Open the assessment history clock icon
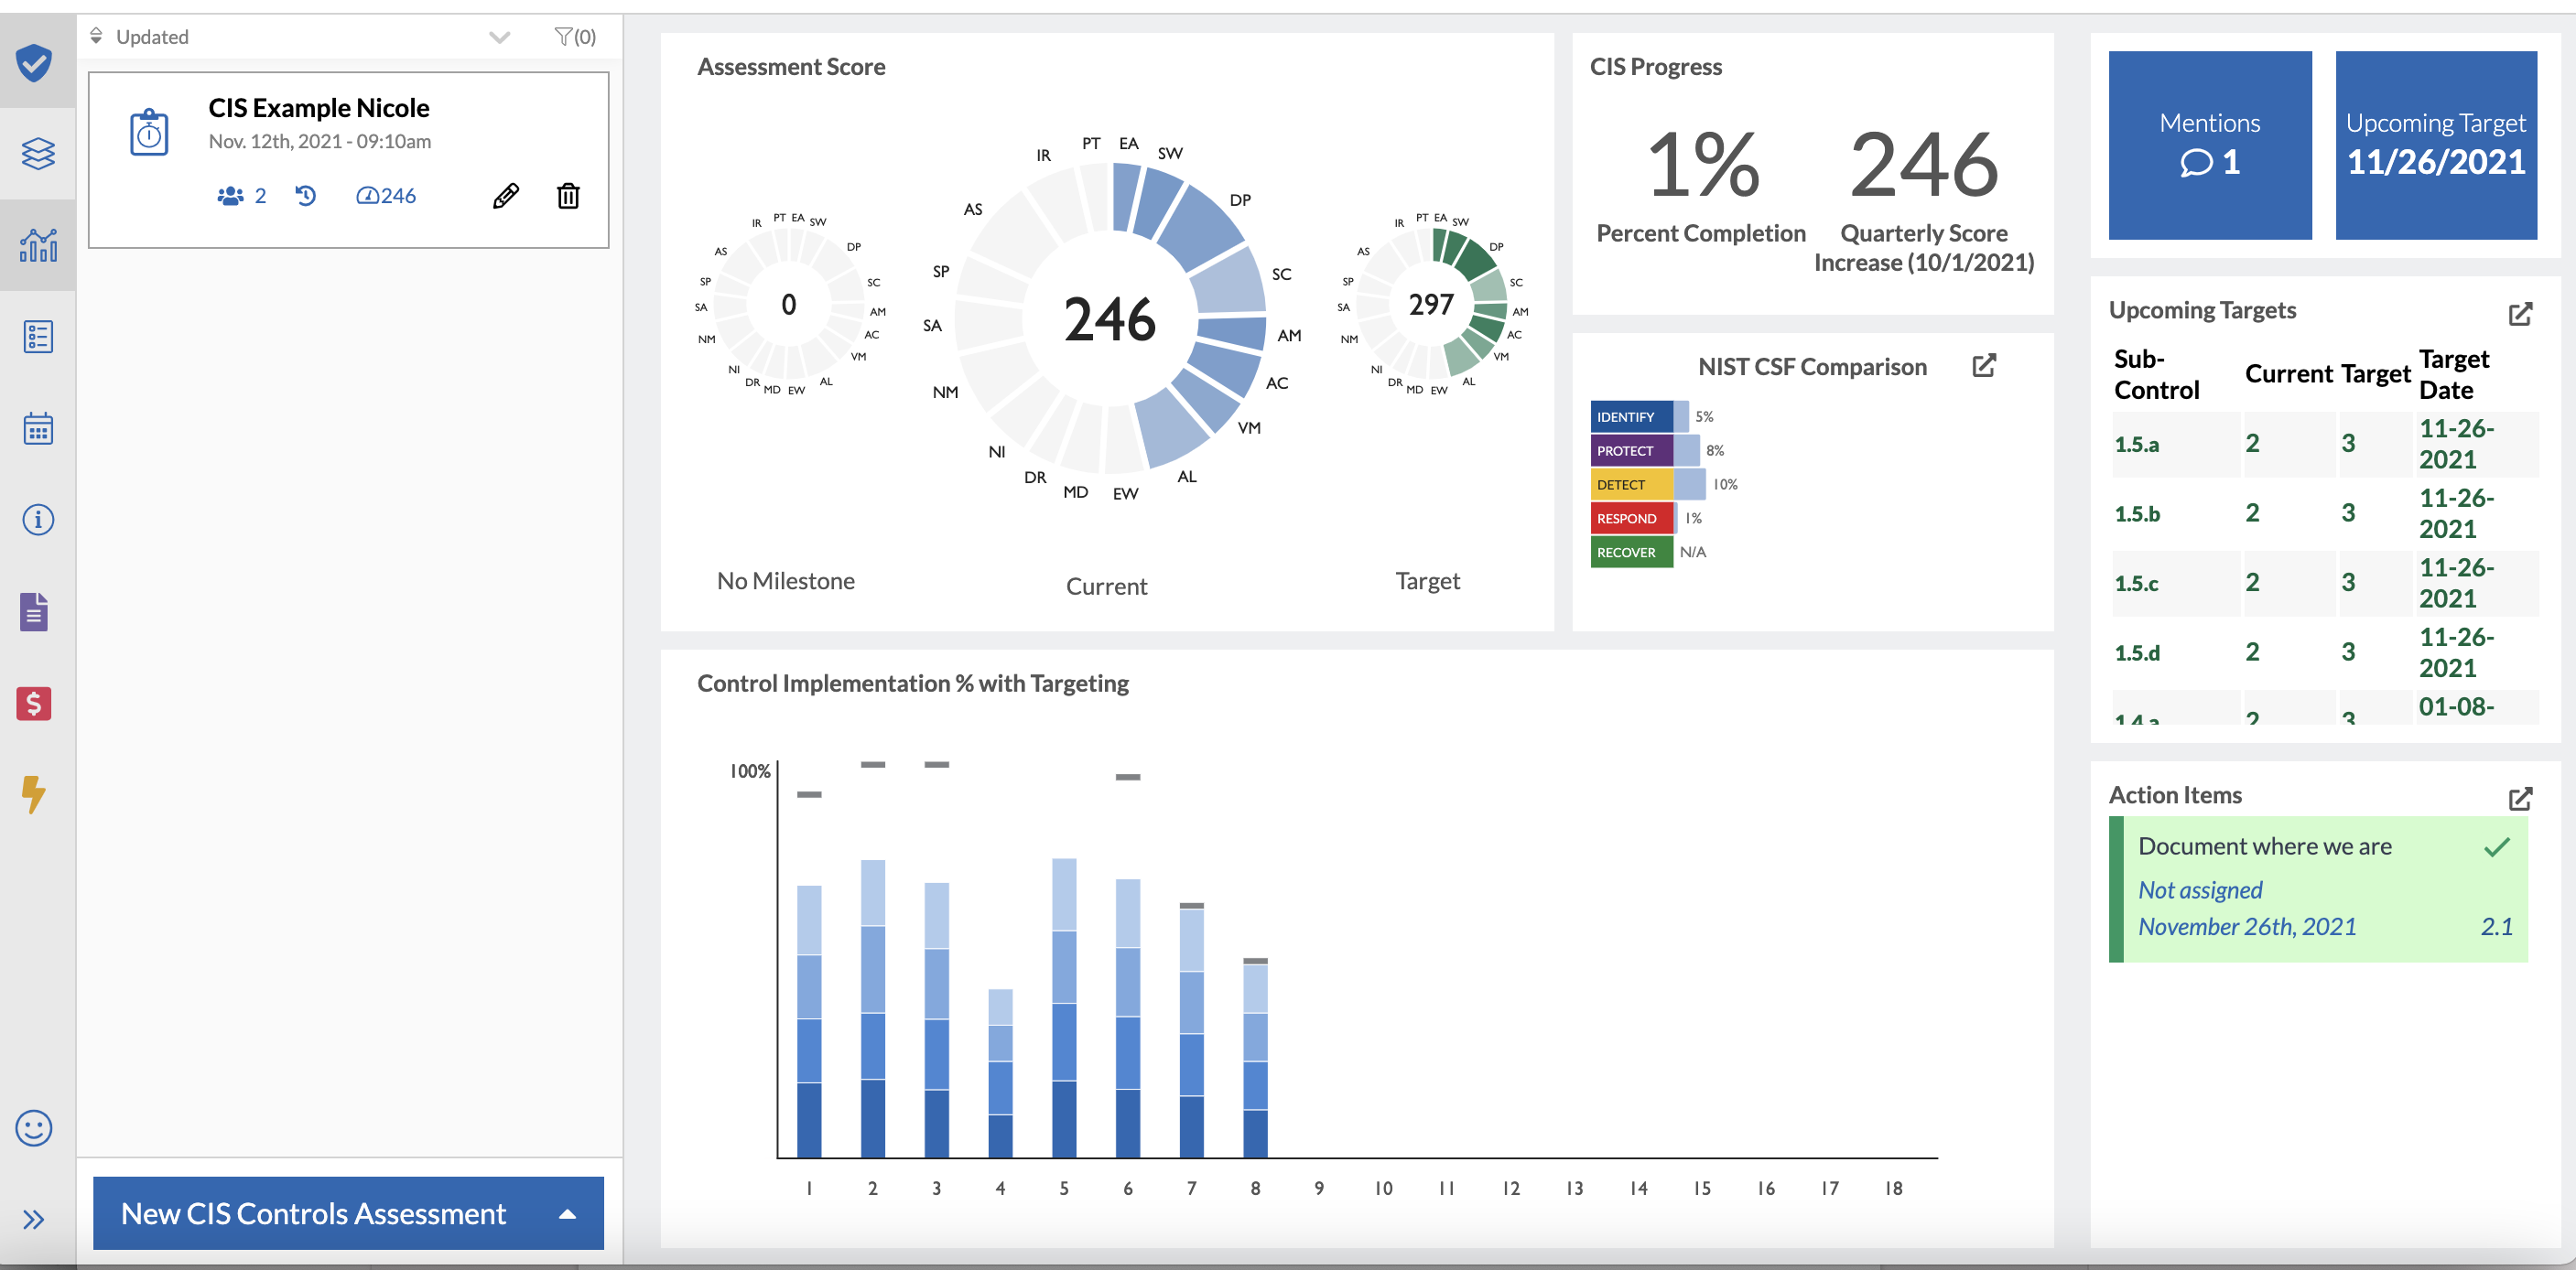The image size is (2576, 1270). pyautogui.click(x=306, y=196)
